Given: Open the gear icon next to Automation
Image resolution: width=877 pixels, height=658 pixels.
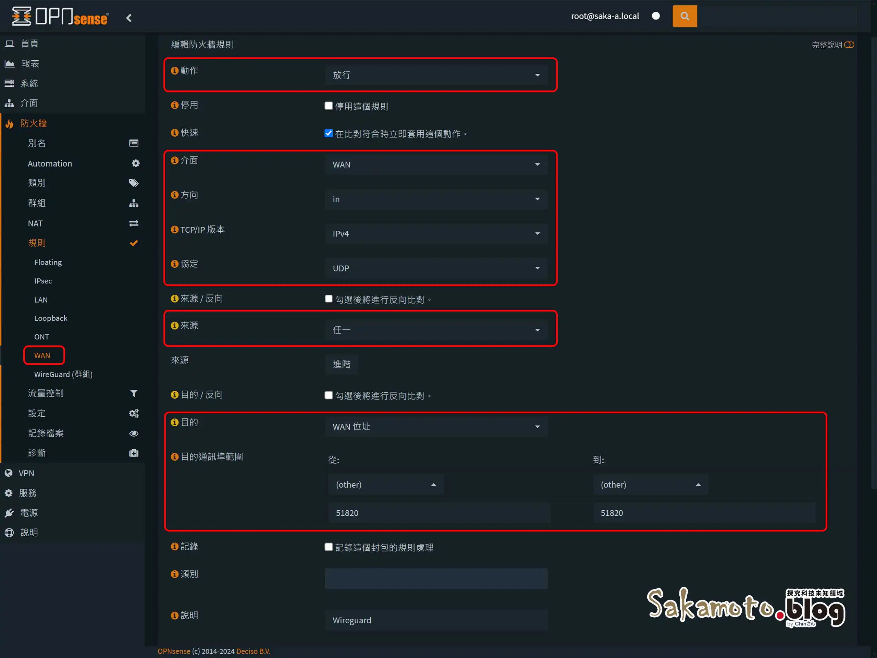Looking at the screenshot, I should [x=135, y=163].
